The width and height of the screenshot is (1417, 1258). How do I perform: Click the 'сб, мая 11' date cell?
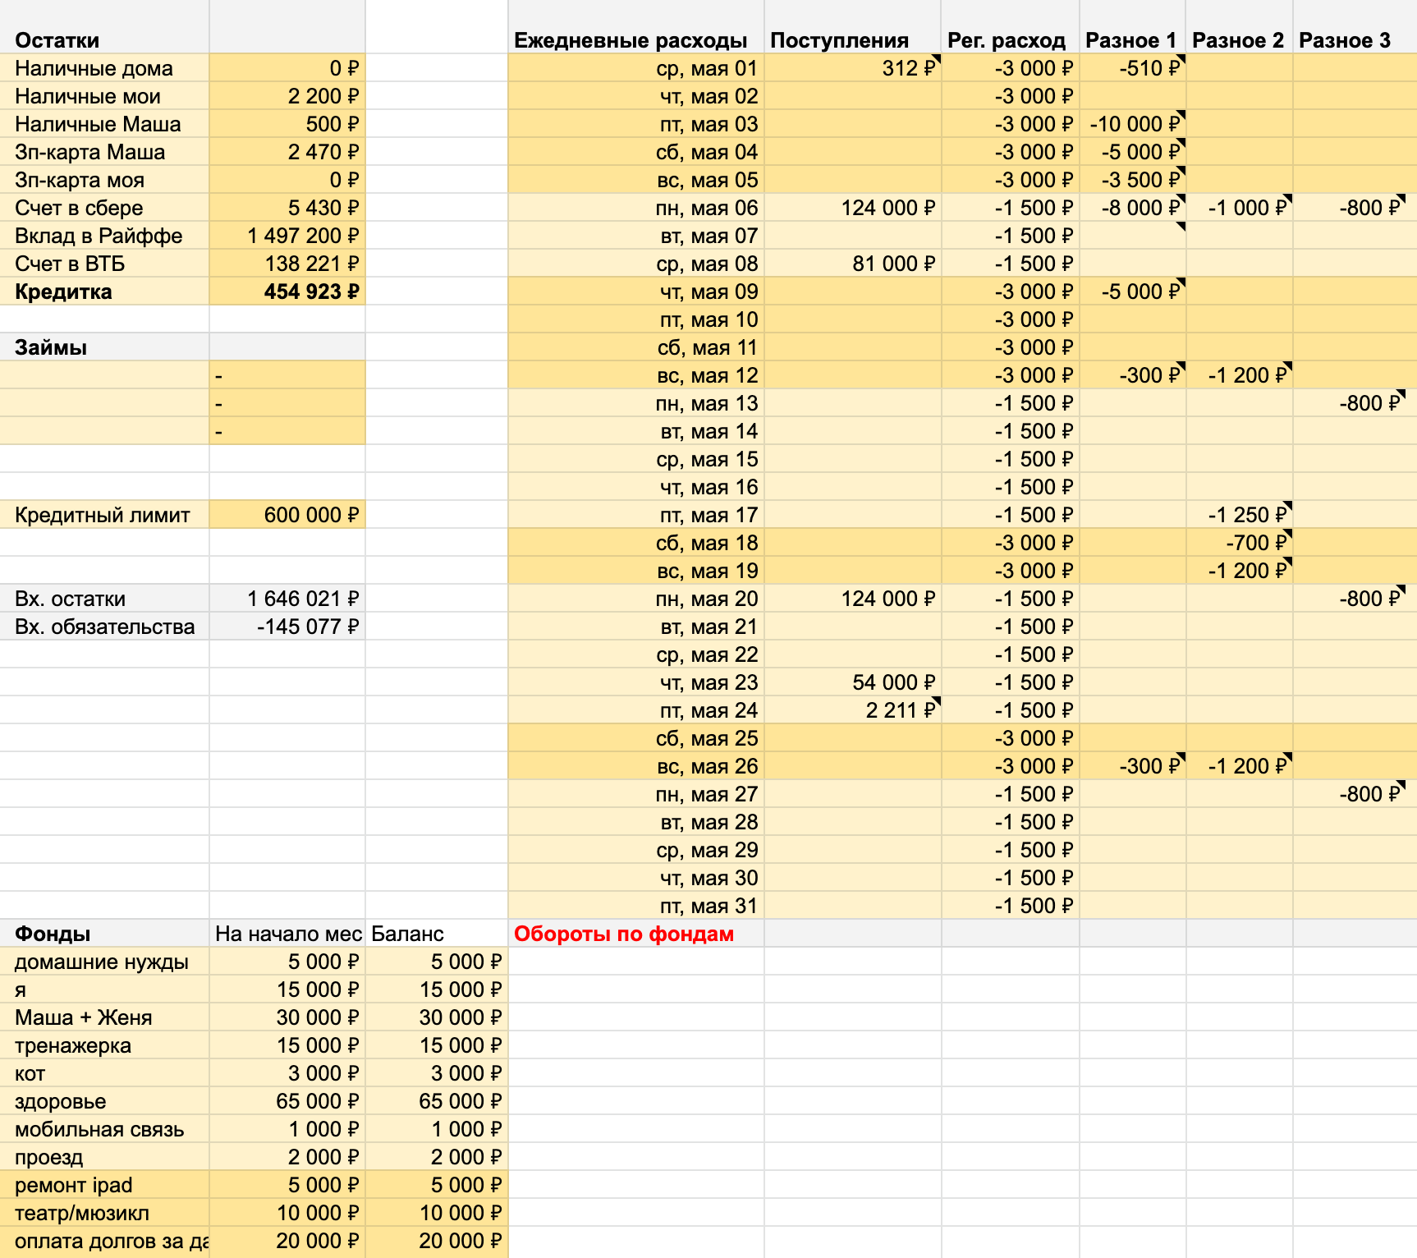click(x=636, y=347)
